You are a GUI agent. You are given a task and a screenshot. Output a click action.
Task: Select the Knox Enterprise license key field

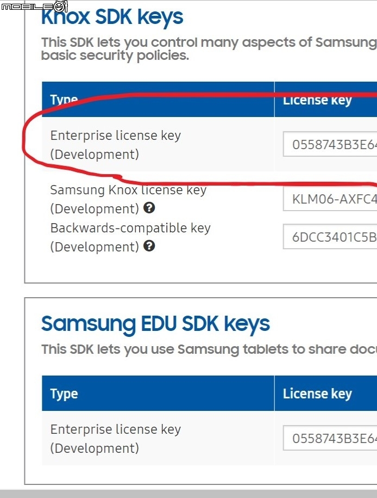tap(330, 144)
